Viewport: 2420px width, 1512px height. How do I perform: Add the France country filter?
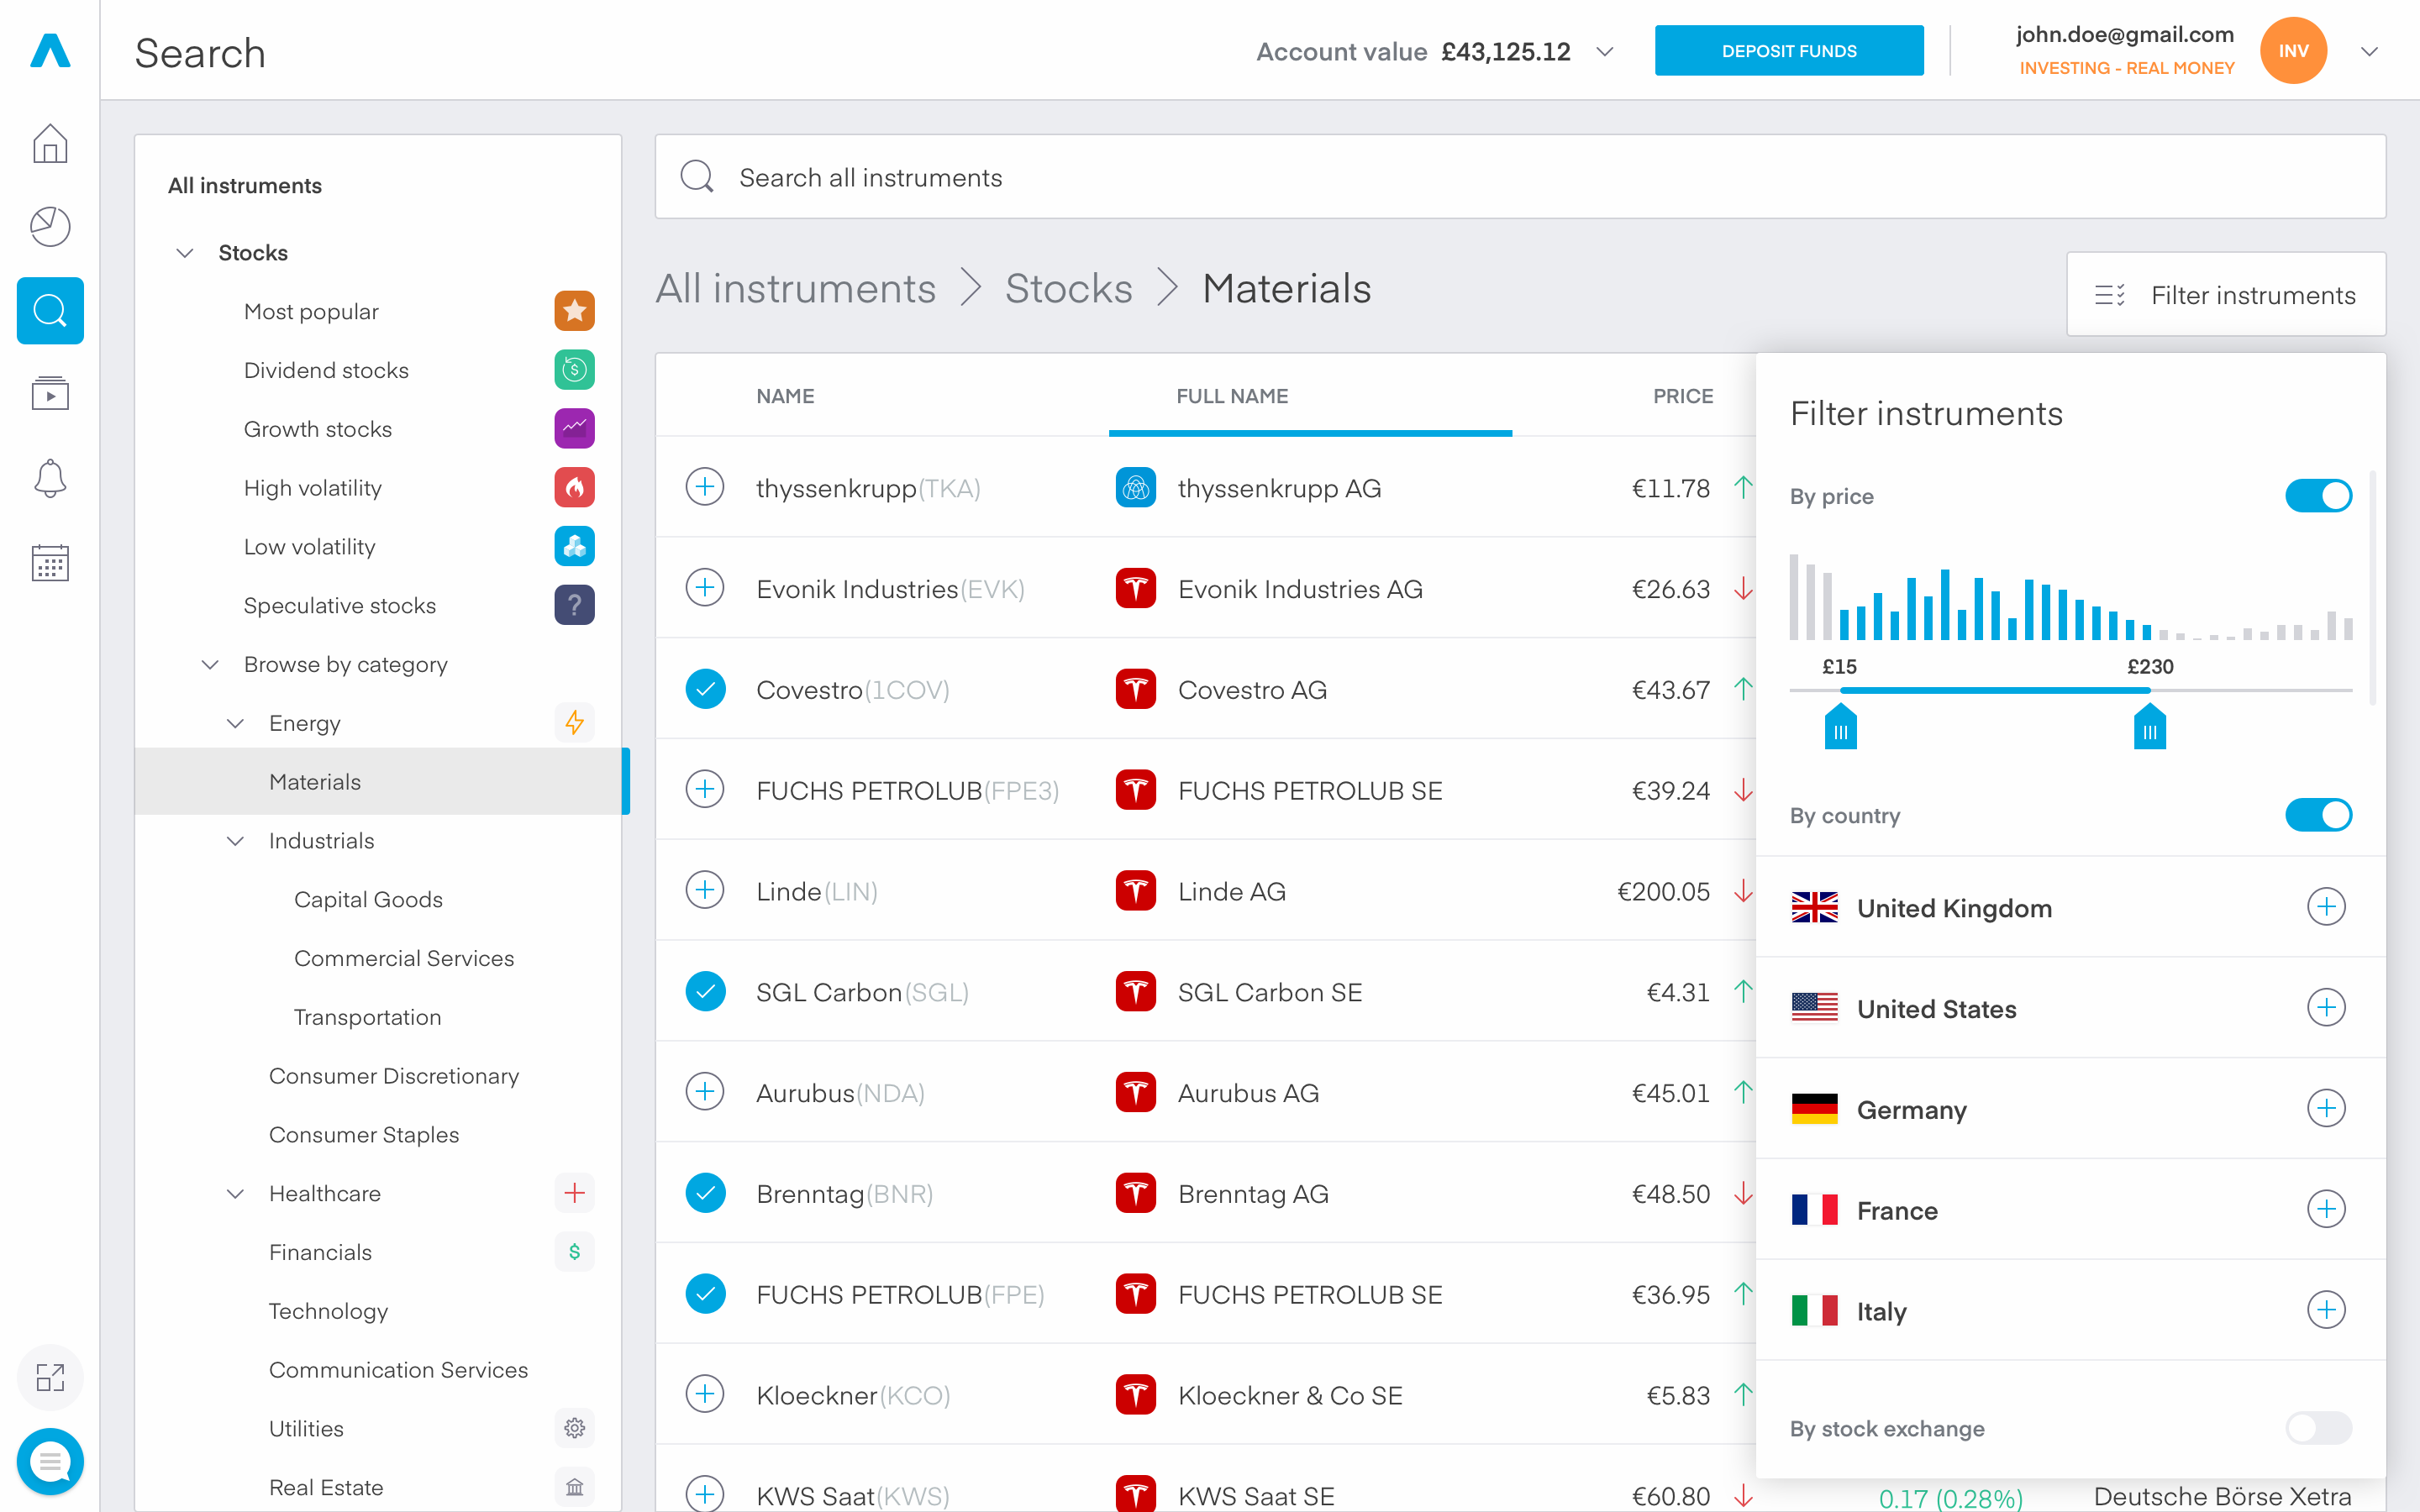coord(2326,1209)
